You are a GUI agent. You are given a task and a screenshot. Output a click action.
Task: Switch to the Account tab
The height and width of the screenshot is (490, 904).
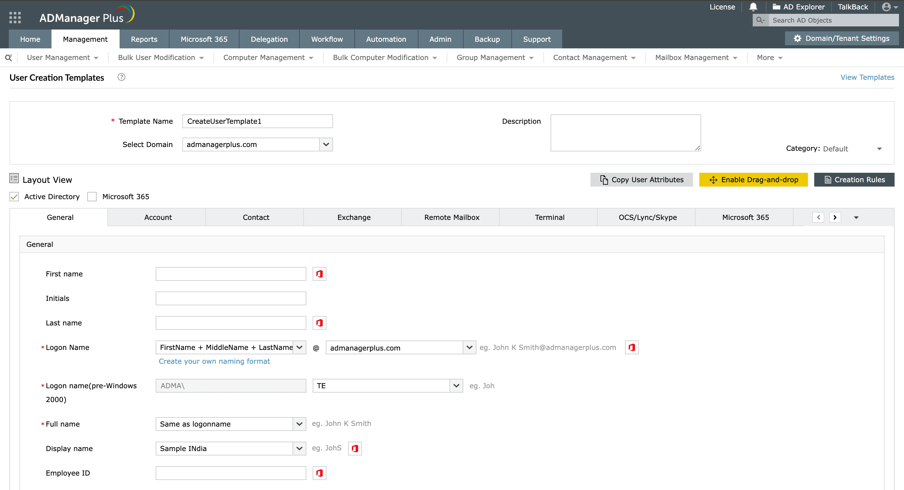157,217
